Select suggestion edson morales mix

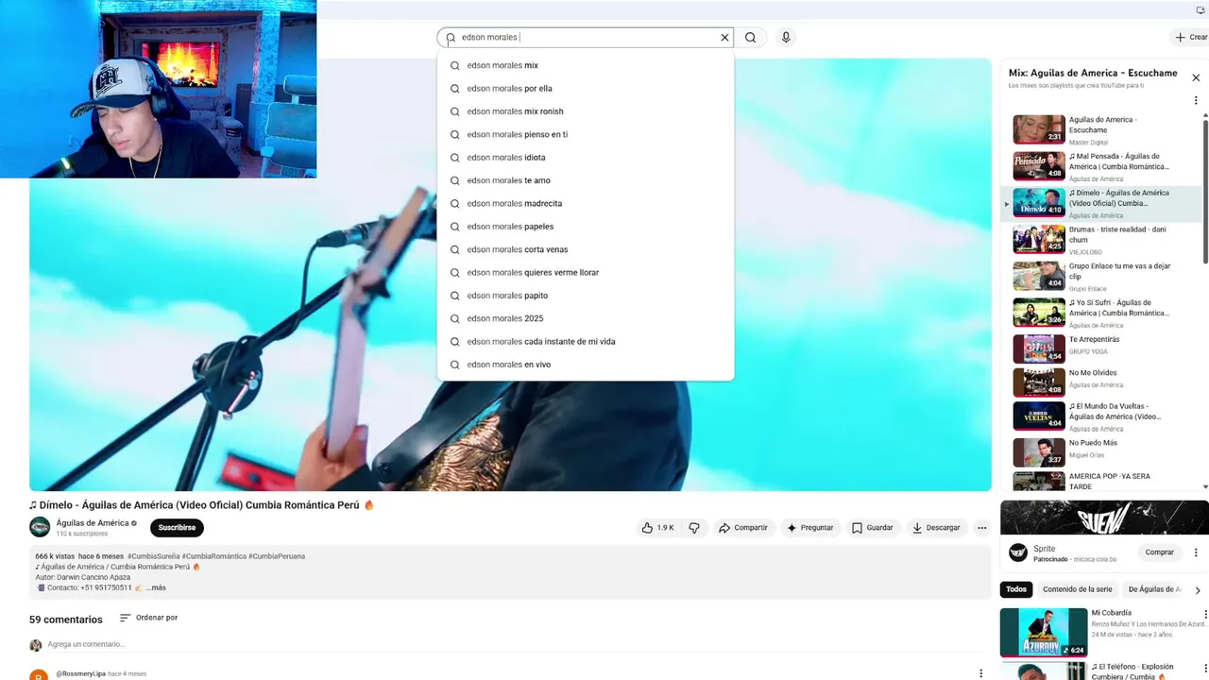point(586,65)
